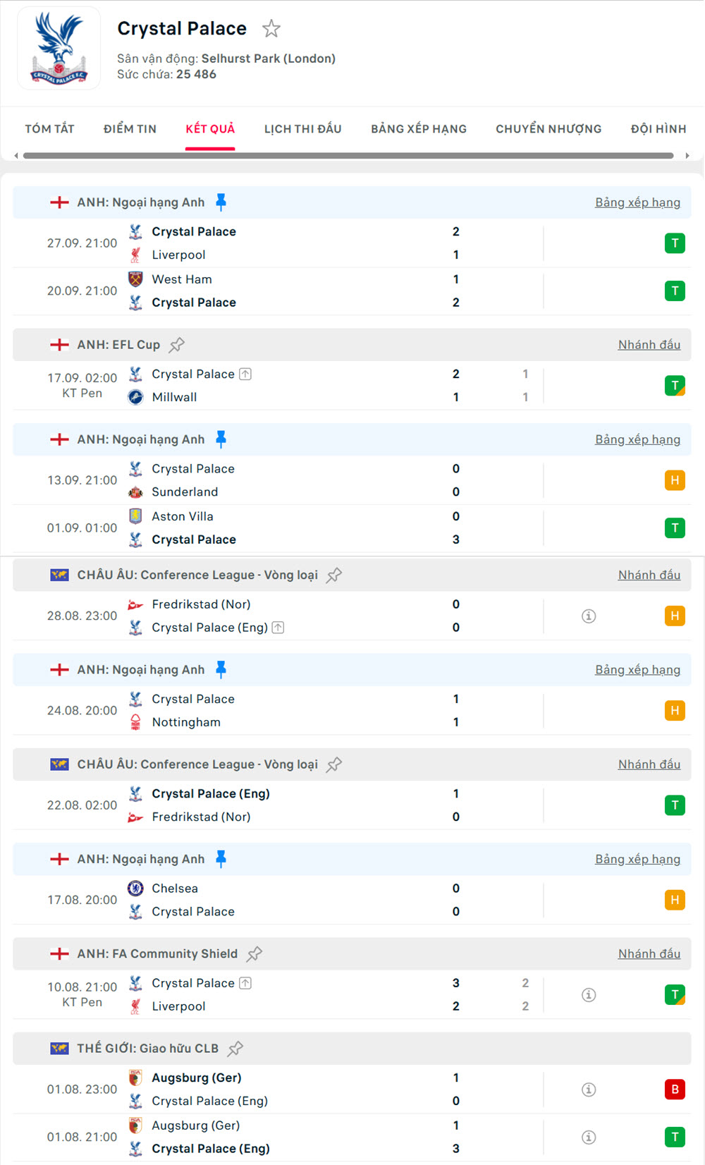705x1165 pixels.
Task: Pin the FA Community Shield competition
Action: coord(255,954)
